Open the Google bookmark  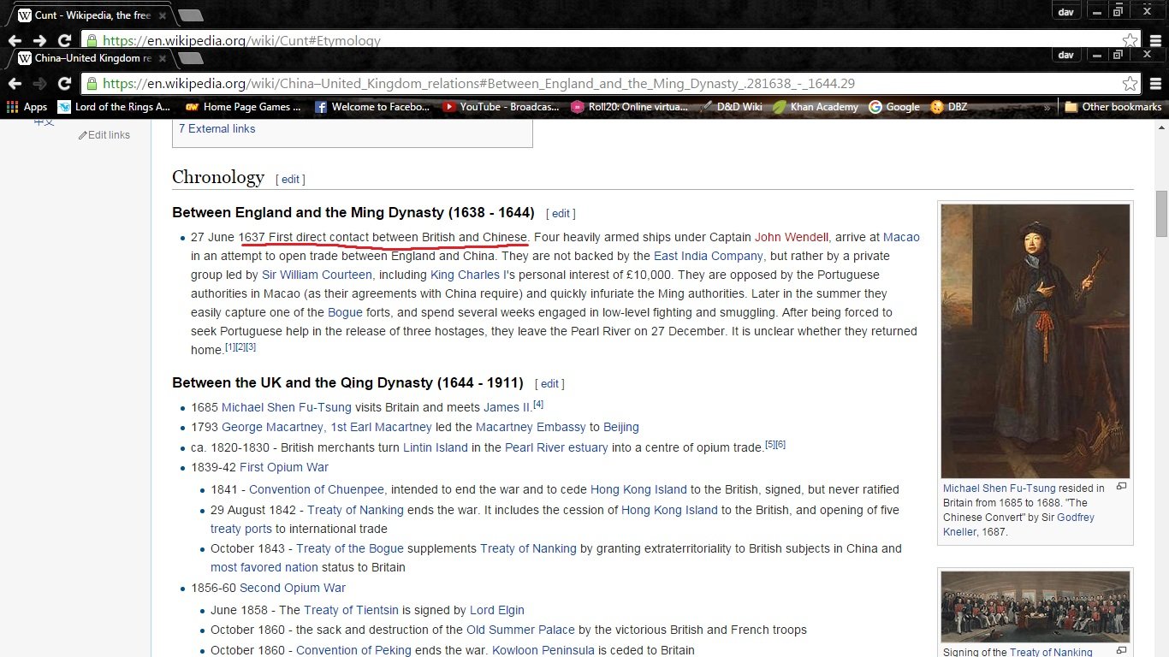(x=894, y=107)
